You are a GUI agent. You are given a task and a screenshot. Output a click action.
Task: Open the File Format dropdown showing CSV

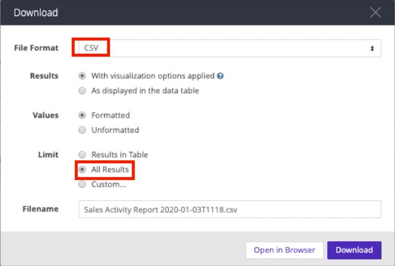(228, 48)
